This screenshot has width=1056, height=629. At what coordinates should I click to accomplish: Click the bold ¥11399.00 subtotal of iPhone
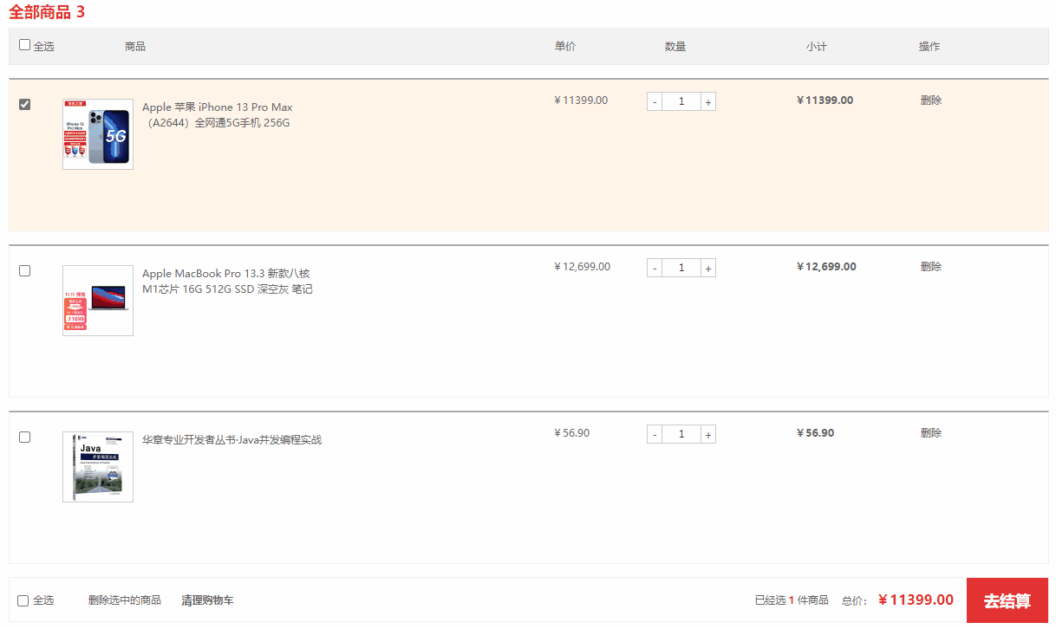coord(825,100)
